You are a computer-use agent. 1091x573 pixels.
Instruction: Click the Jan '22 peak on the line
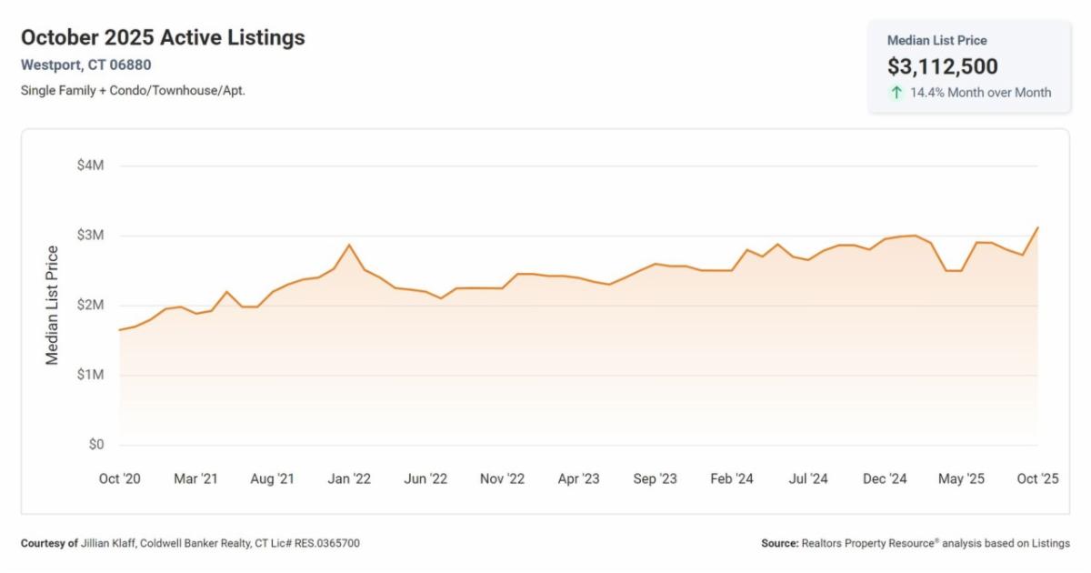(349, 245)
